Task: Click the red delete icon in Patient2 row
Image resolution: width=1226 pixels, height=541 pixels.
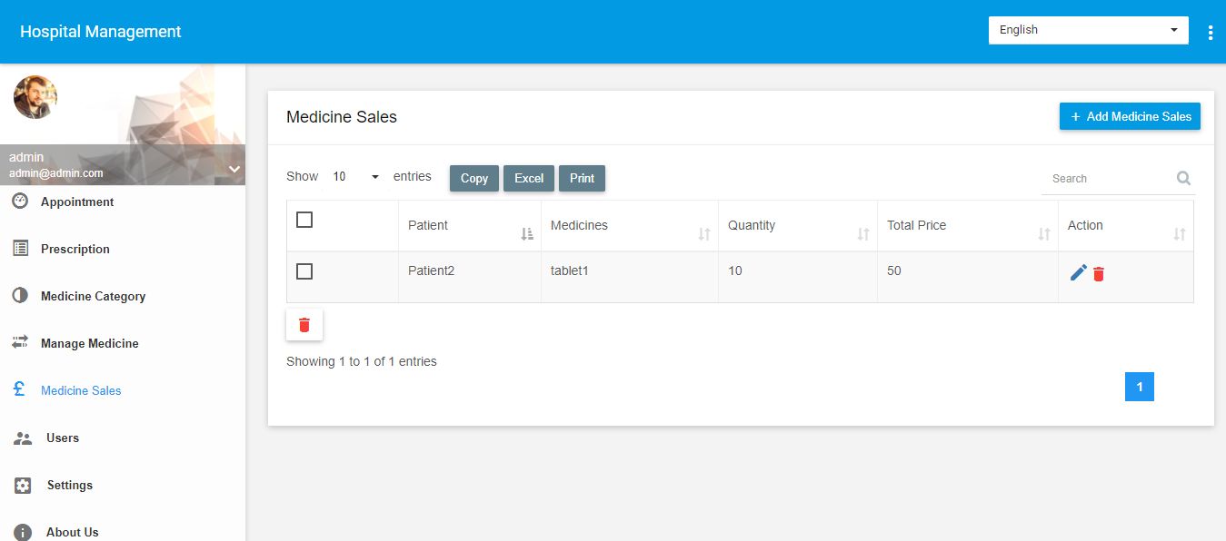Action: click(1099, 273)
